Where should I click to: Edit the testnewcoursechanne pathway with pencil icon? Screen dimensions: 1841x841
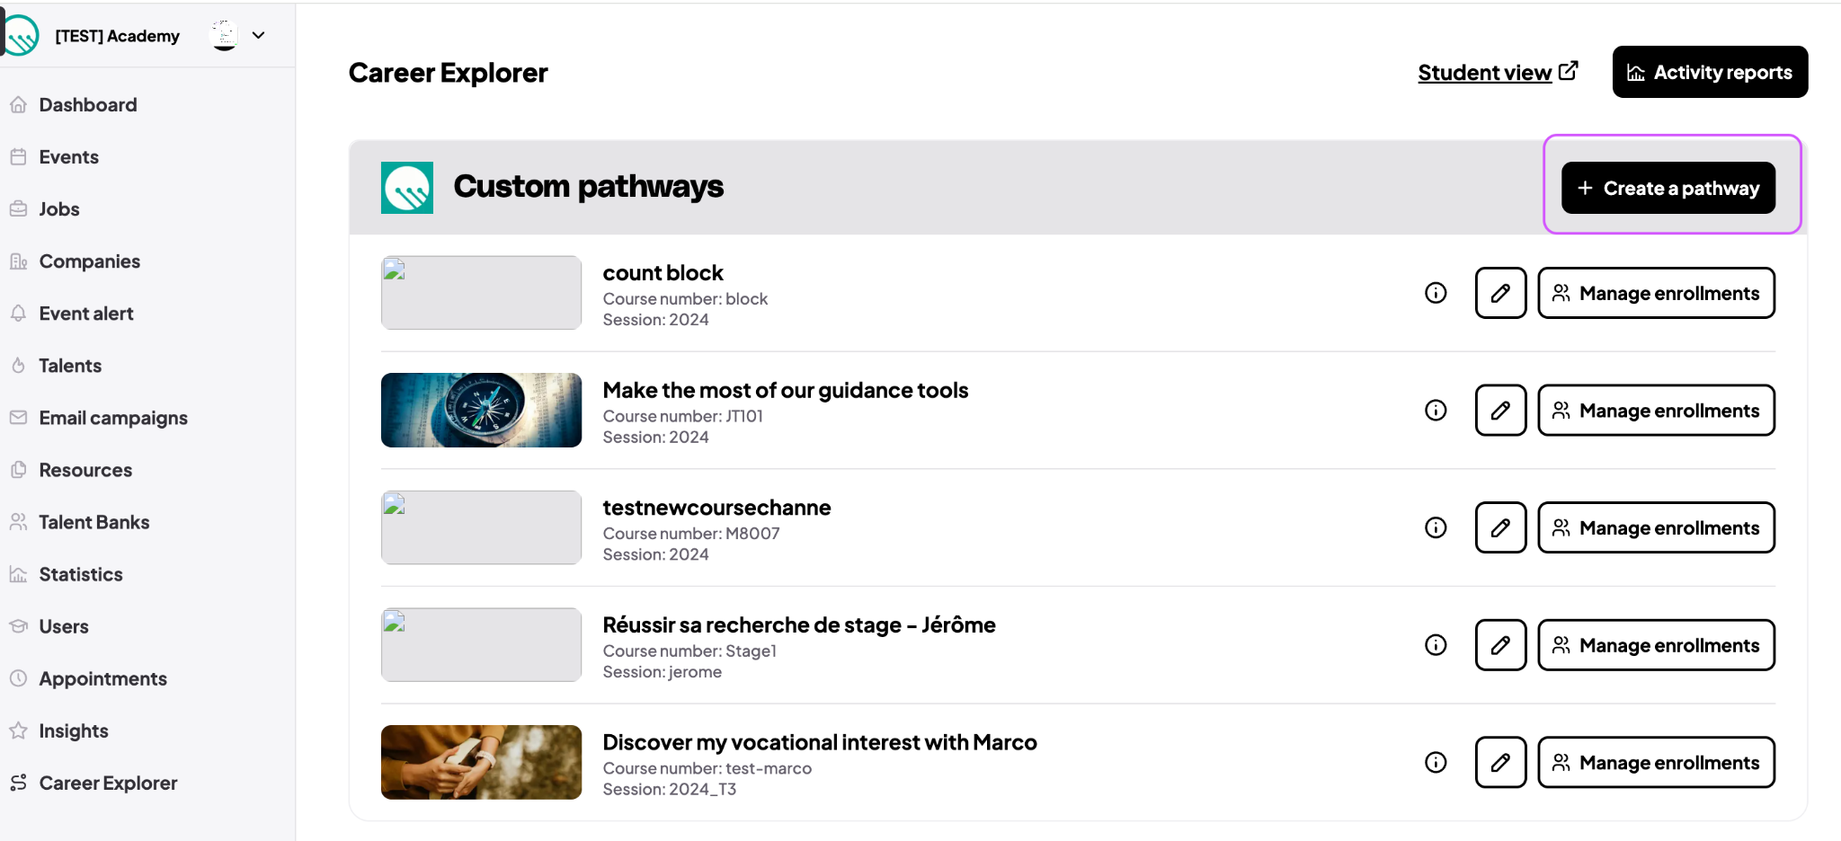coord(1500,527)
